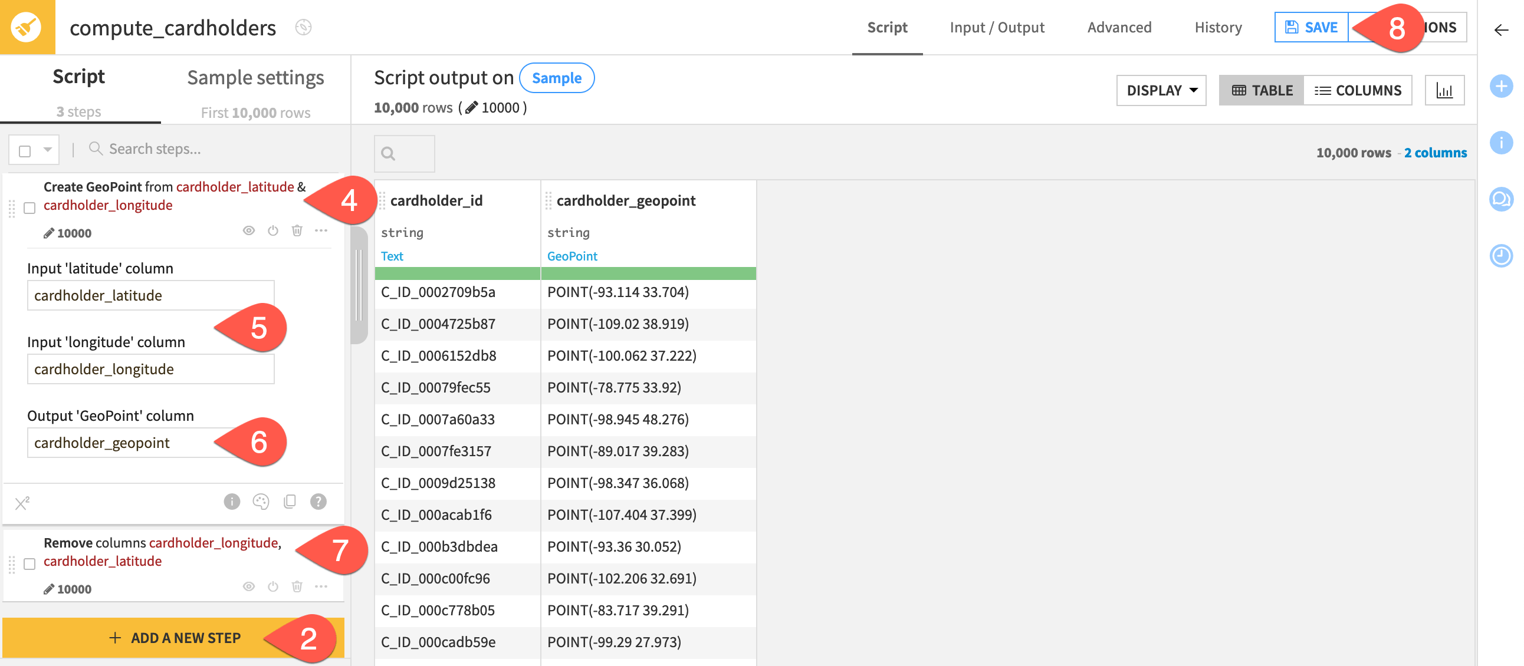Switch to TABLE view
Image resolution: width=1524 pixels, height=666 pixels.
tap(1262, 90)
